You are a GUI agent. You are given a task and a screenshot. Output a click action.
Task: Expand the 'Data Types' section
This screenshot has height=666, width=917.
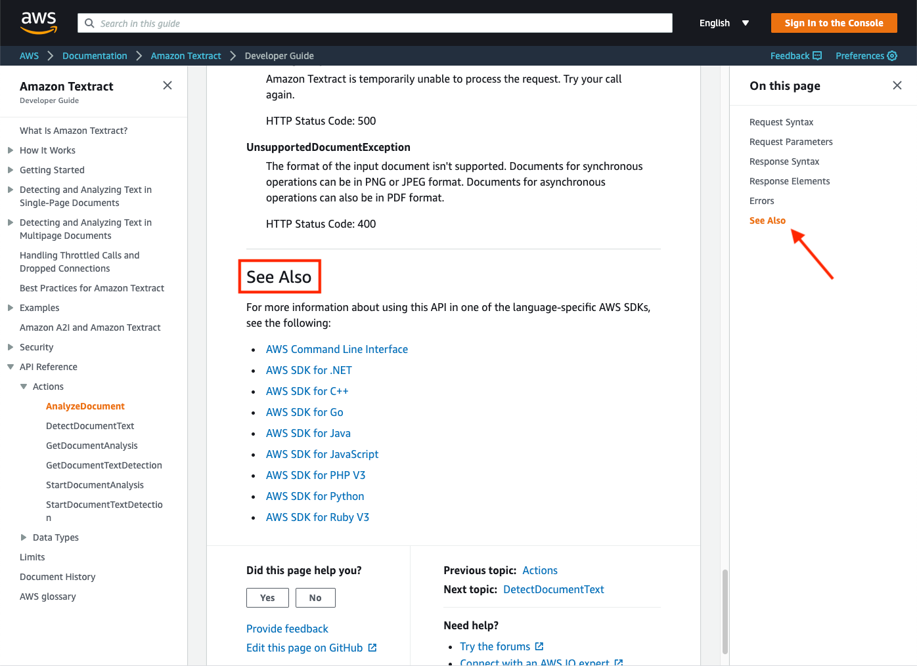pos(24,537)
